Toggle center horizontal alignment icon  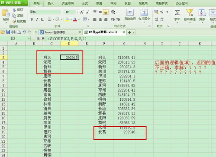tap(100, 19)
